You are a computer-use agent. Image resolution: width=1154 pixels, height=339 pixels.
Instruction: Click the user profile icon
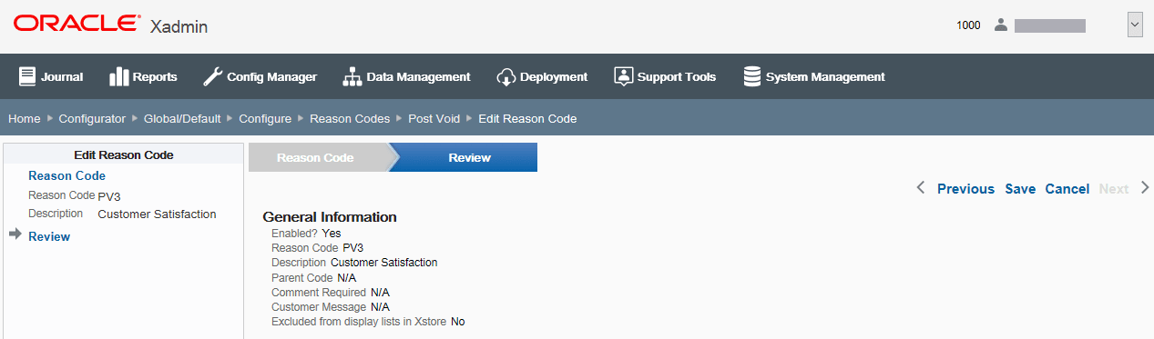pos(1001,25)
